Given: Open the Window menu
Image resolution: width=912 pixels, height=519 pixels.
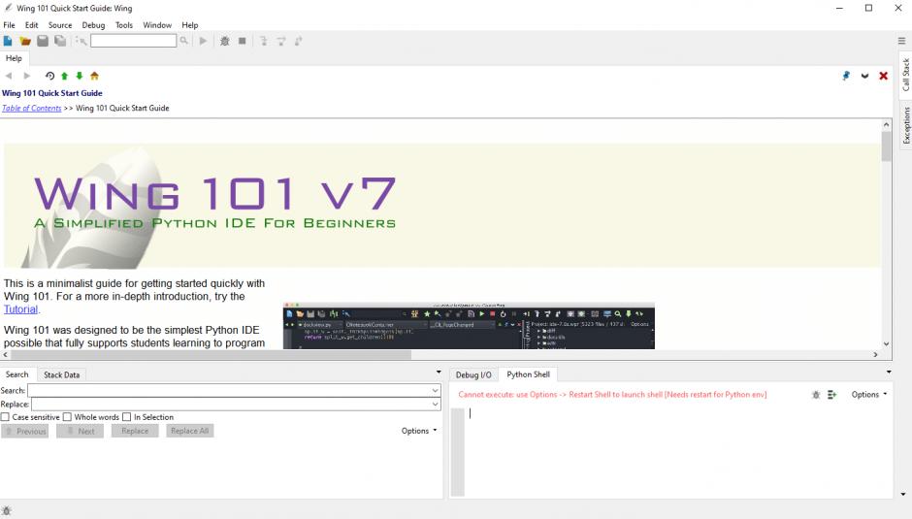Looking at the screenshot, I should coord(157,25).
